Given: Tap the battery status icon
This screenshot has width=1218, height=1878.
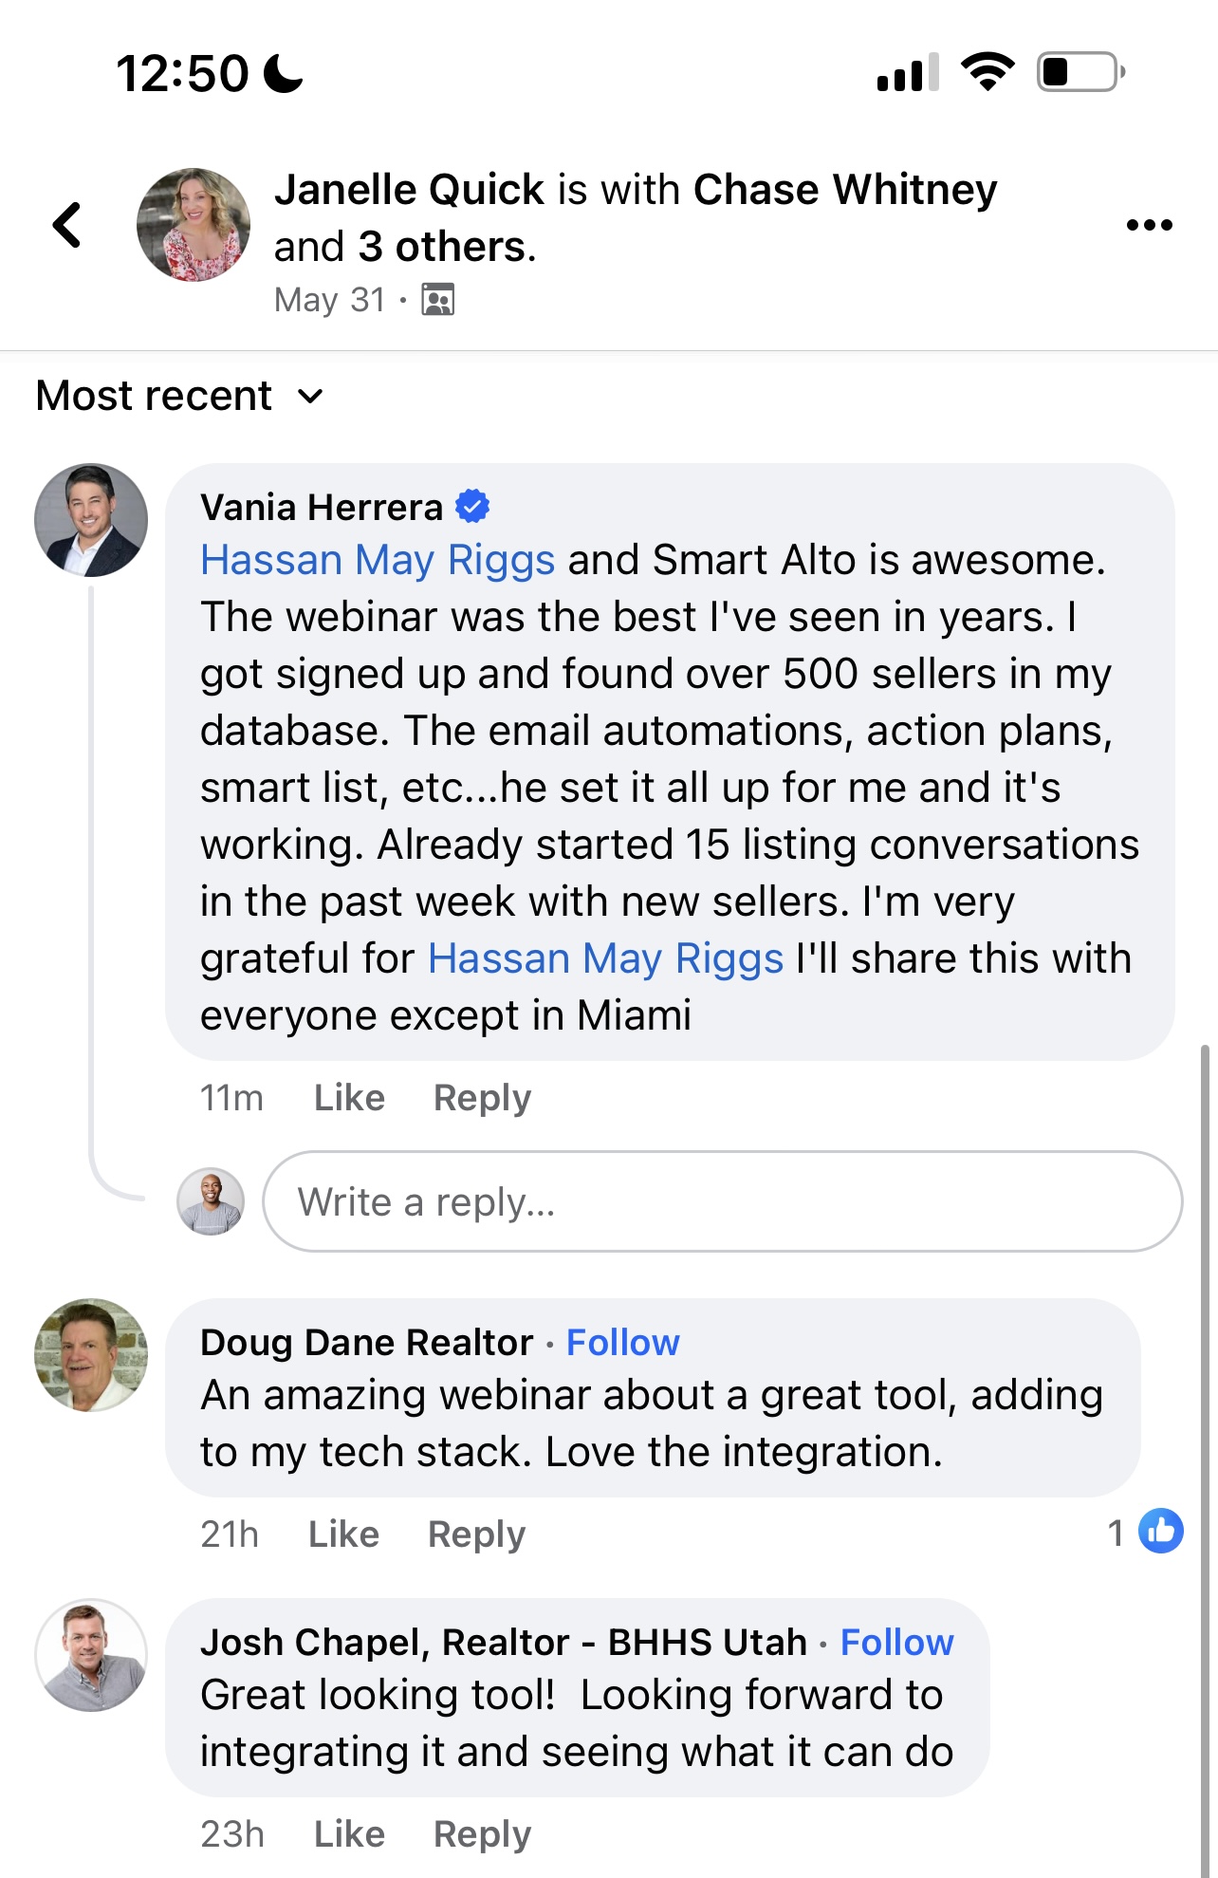Looking at the screenshot, I should tap(1080, 72).
